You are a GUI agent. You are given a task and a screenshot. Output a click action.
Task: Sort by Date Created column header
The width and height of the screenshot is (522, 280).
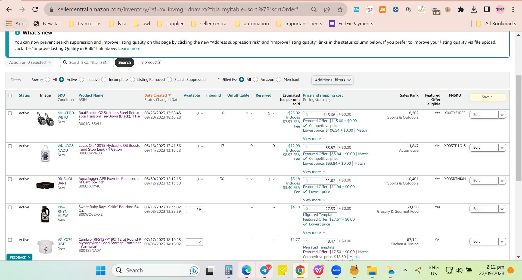point(158,96)
